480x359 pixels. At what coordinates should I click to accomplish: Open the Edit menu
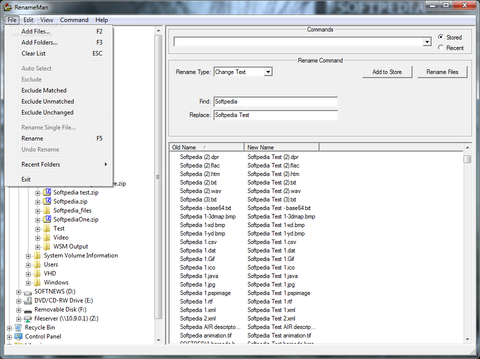[28, 20]
